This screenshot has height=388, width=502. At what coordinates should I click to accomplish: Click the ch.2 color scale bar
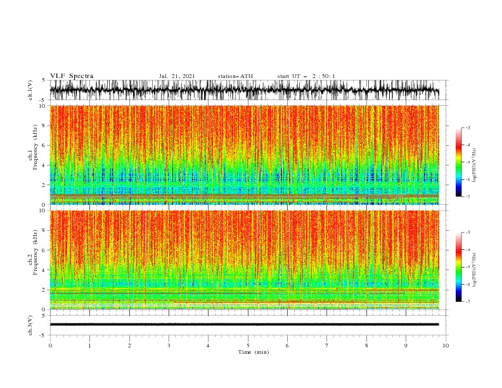(458, 267)
